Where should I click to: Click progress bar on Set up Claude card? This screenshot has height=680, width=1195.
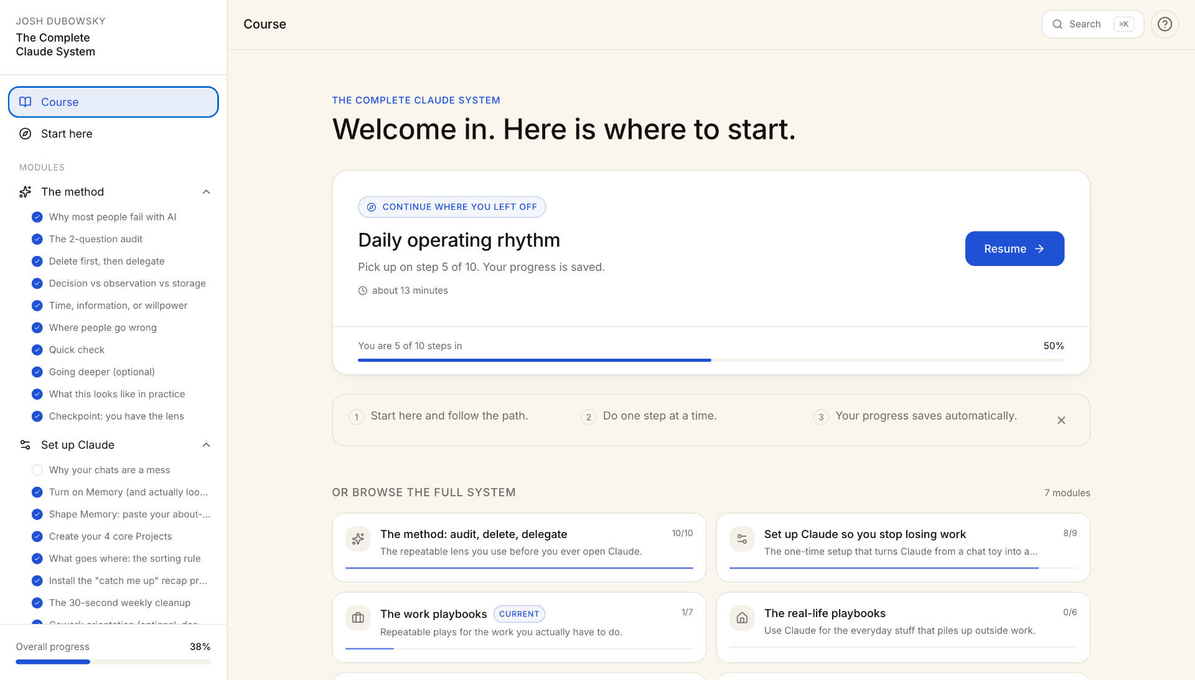coord(903,568)
